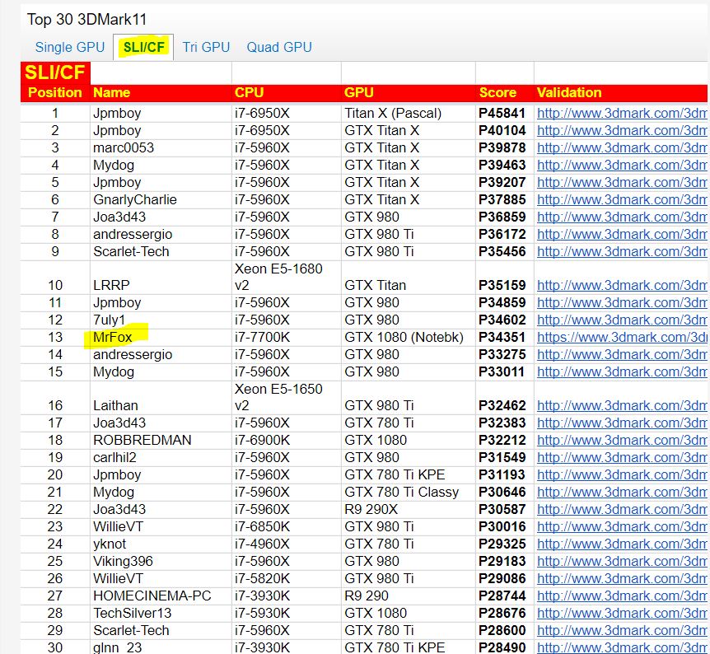Screen dimensions: 710x654
Task: Open marc0053's validation link
Action: pyautogui.click(x=622, y=147)
